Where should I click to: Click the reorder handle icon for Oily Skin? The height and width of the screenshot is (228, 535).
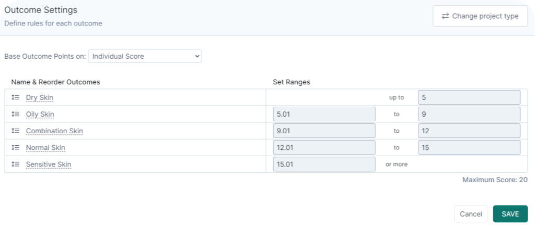pos(15,114)
